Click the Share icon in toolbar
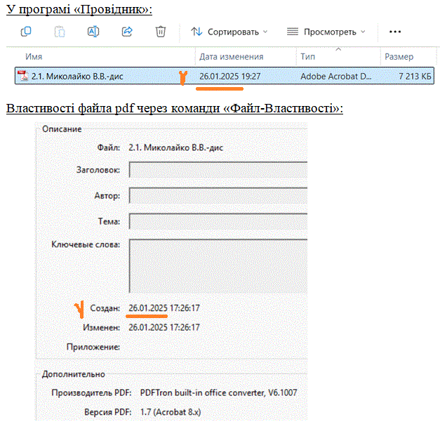Viewport: 440px width, 422px height. tap(127, 32)
